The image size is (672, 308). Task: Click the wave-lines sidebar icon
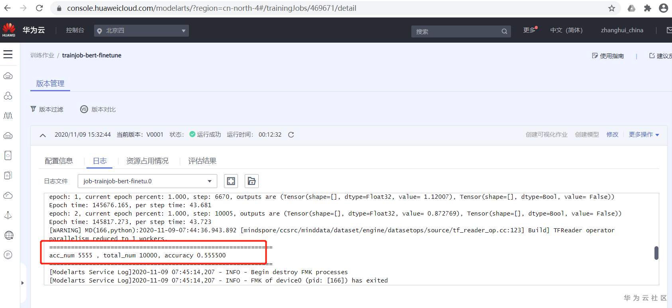(8, 116)
